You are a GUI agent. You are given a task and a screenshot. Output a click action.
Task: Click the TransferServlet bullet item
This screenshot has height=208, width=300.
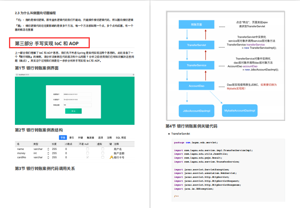pyautogui.click(x=181, y=134)
